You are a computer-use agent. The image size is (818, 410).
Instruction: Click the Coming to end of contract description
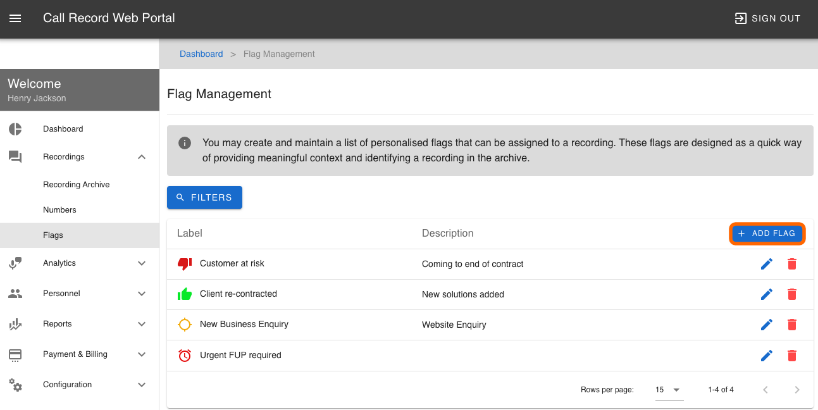point(473,264)
